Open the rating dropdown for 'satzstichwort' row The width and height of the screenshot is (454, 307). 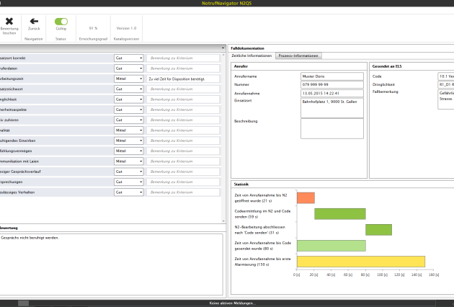point(128,89)
